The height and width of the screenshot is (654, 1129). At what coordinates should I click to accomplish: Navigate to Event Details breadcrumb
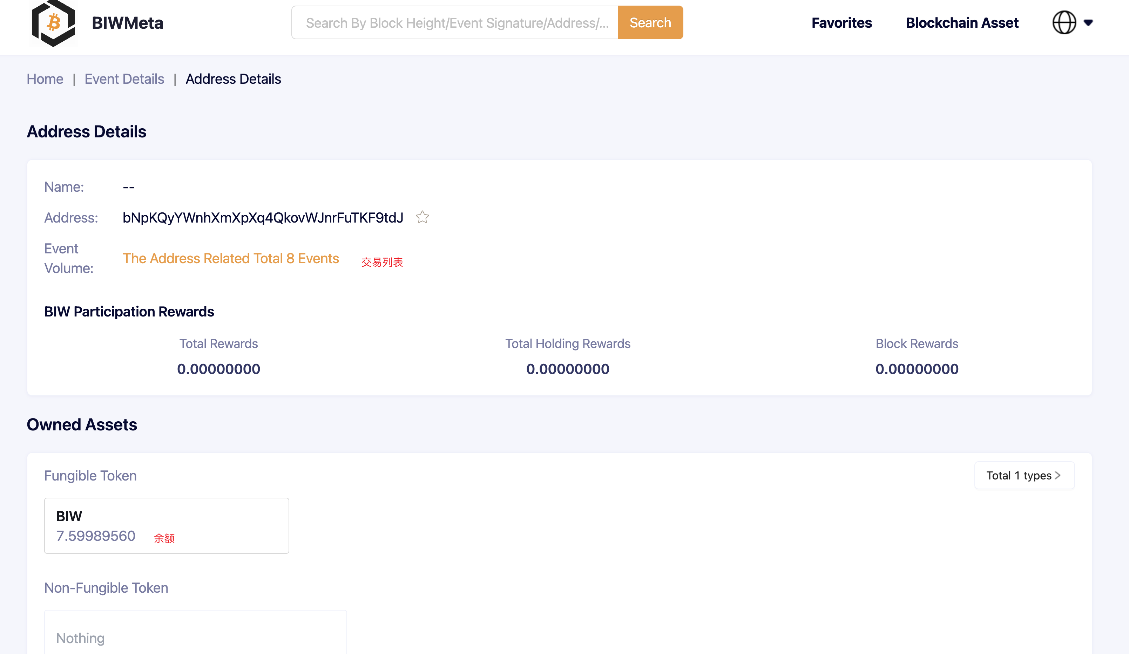[124, 79]
